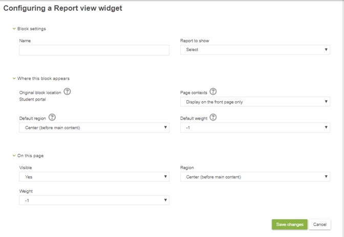Open the Region dropdown under On this page
This screenshot has height=237, width=344.
(255, 177)
